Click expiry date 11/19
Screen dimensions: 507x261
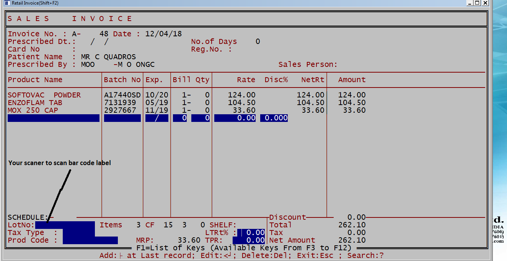[x=157, y=110]
